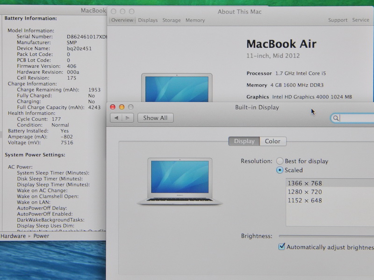Click the Show All button
The width and height of the screenshot is (374, 280).
(x=155, y=118)
